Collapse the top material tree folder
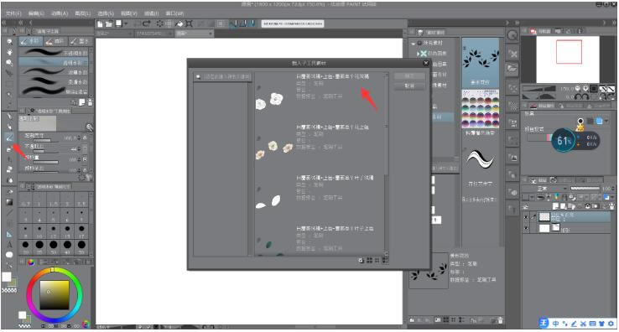 coord(414,43)
